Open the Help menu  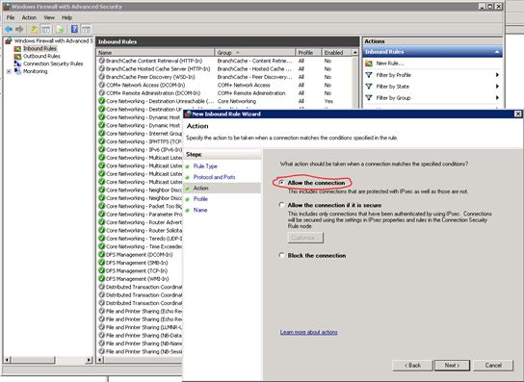[x=66, y=17]
